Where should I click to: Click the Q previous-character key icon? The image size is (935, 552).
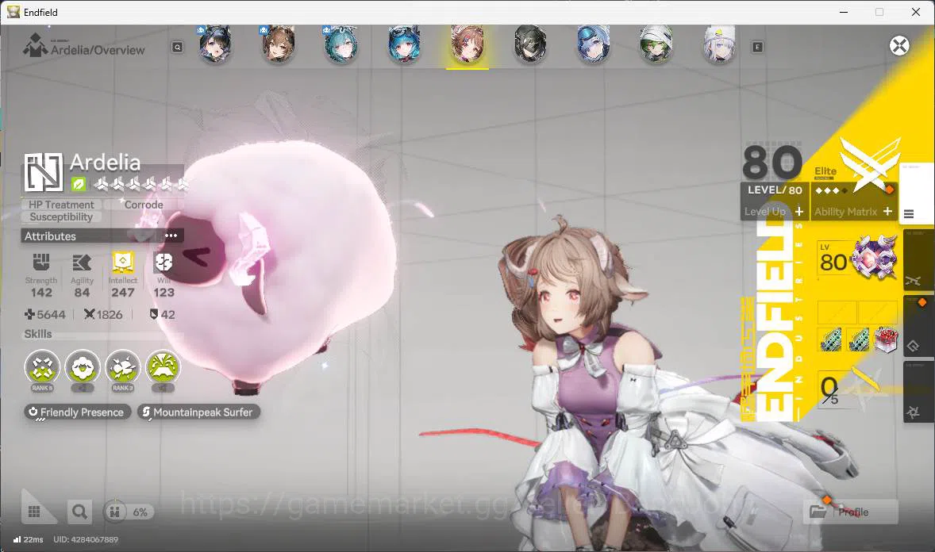[178, 47]
